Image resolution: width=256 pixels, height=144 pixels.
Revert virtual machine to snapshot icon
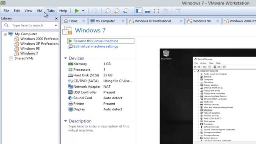coord(116,11)
